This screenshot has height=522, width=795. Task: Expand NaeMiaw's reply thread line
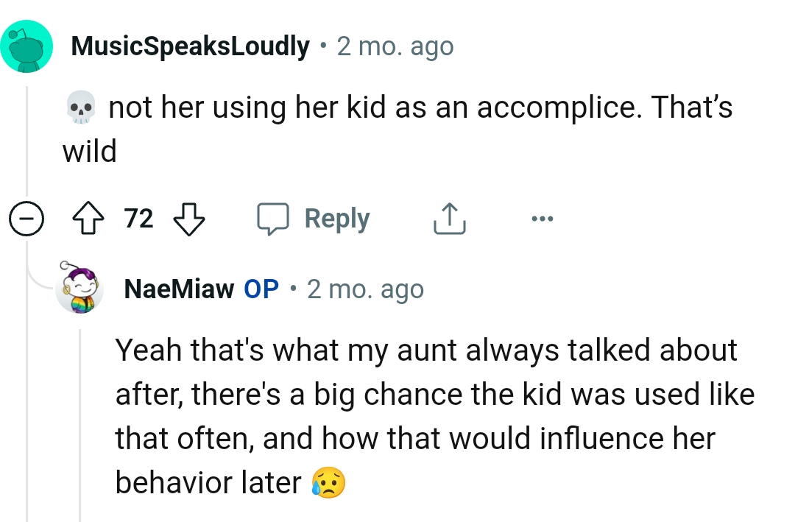click(79, 412)
